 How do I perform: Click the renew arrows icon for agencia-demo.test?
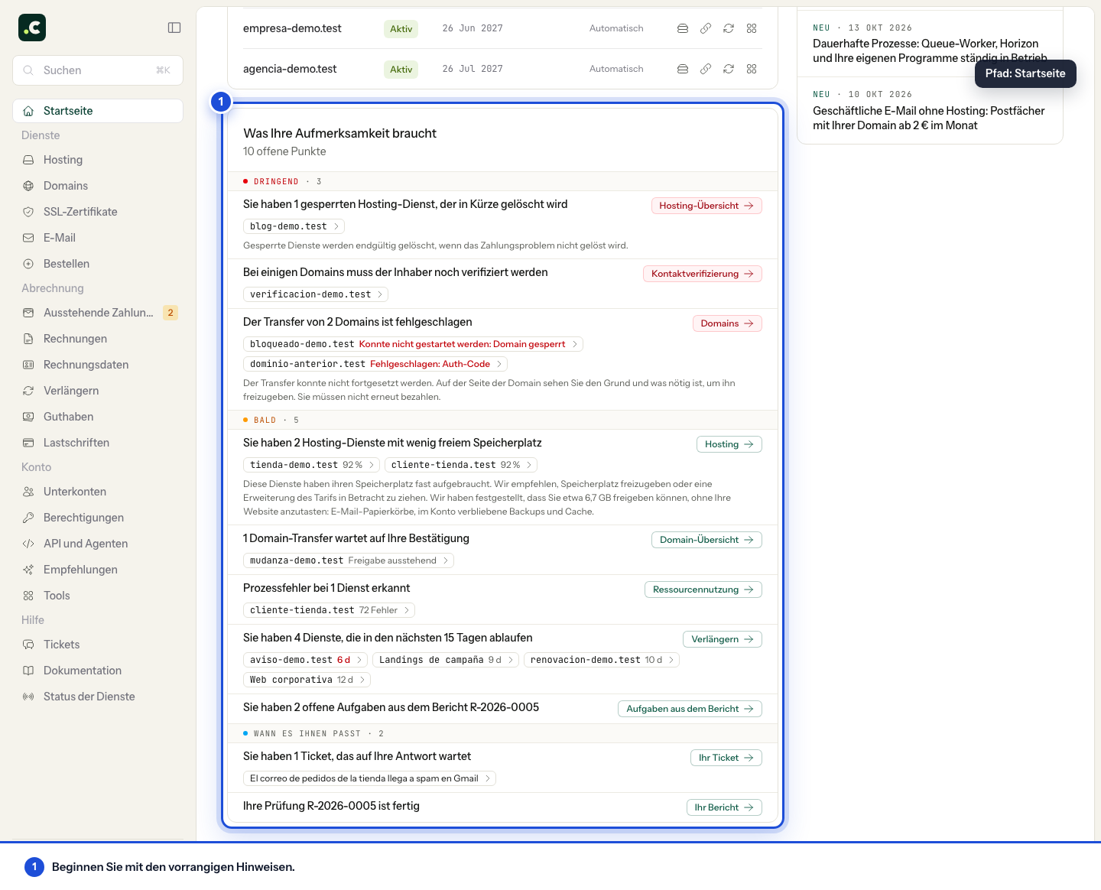click(729, 69)
